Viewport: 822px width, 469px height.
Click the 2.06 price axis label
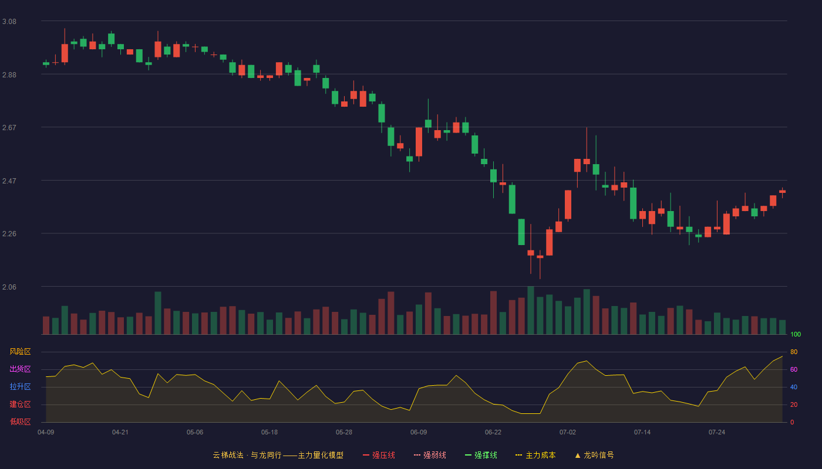click(x=9, y=287)
